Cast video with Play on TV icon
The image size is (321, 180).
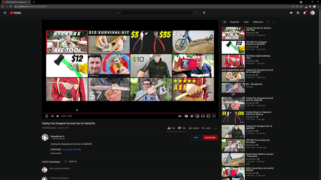pos(208,116)
